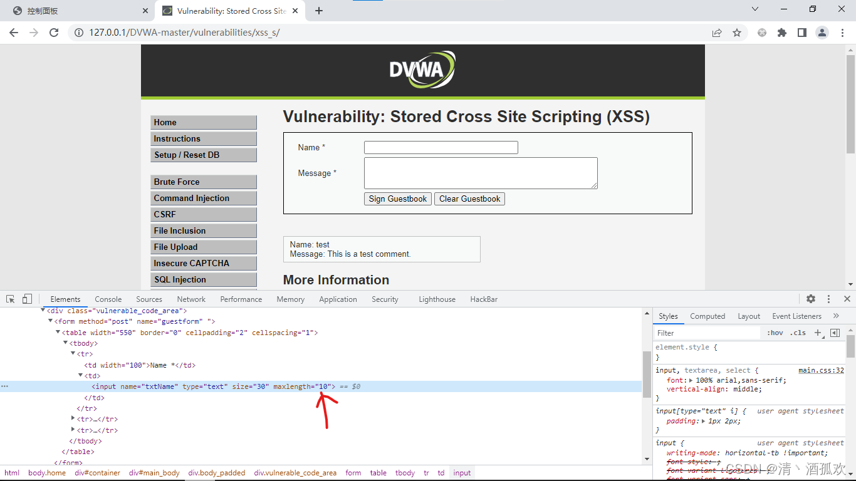Open the File Upload page

204,247
